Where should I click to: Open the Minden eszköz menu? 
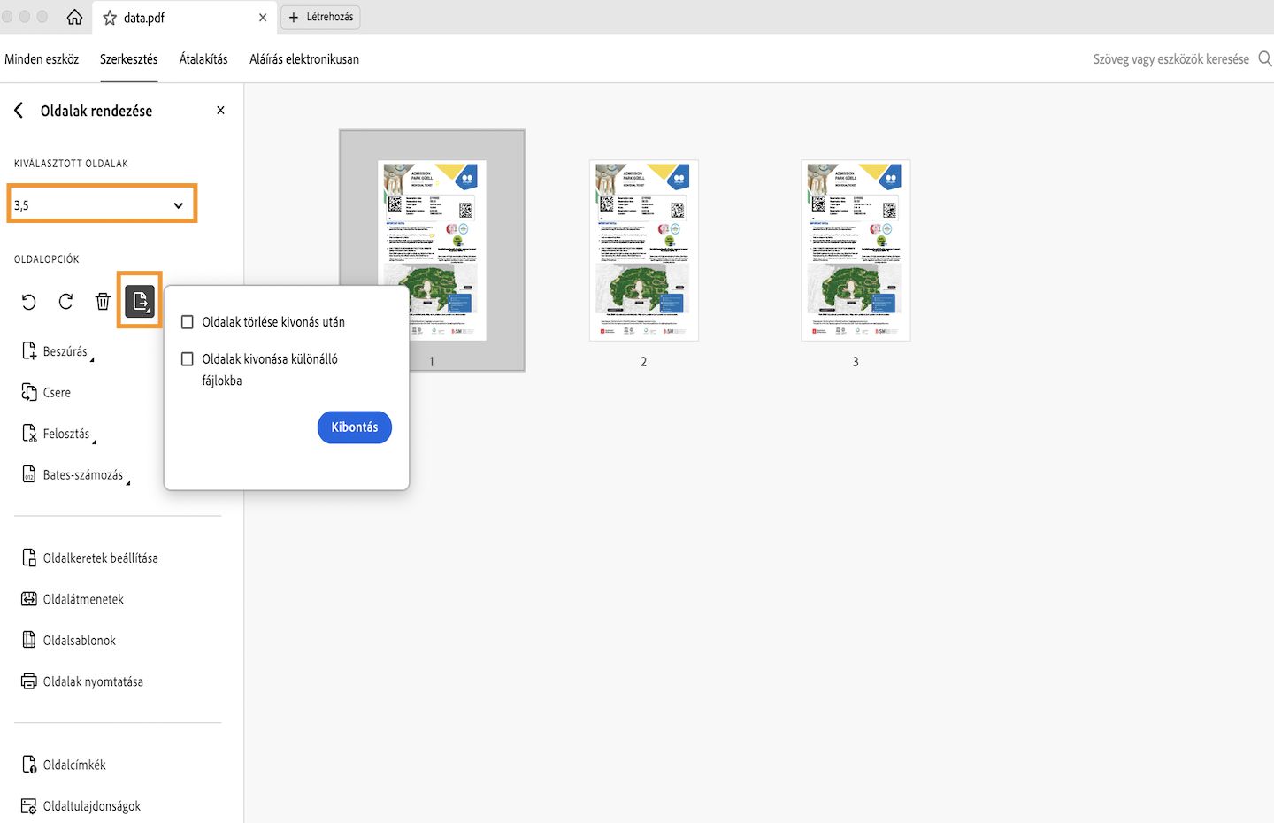[42, 58]
